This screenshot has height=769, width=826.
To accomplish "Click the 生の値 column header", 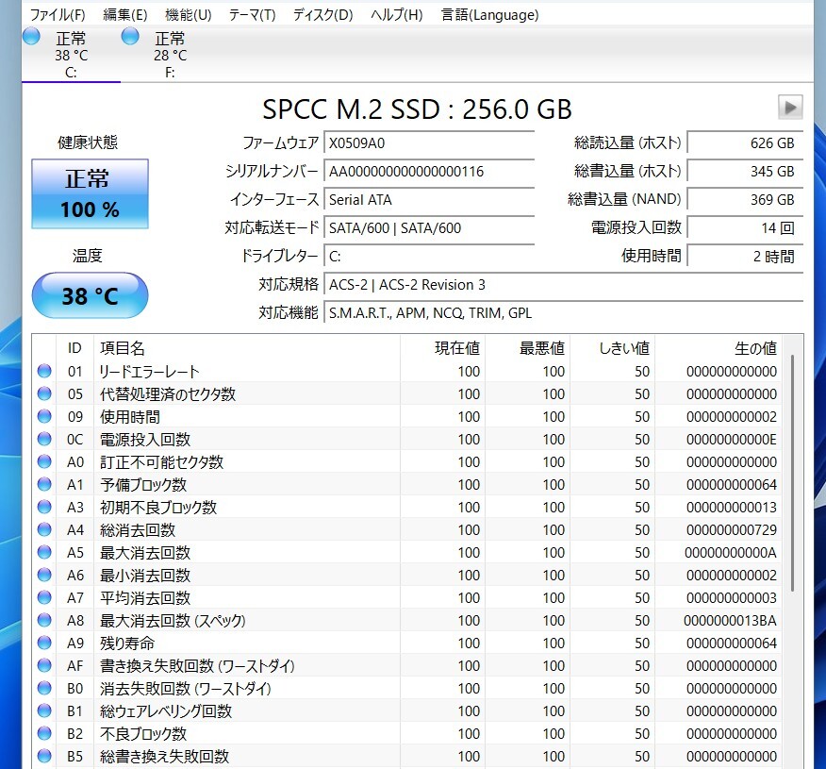I will pyautogui.click(x=719, y=348).
